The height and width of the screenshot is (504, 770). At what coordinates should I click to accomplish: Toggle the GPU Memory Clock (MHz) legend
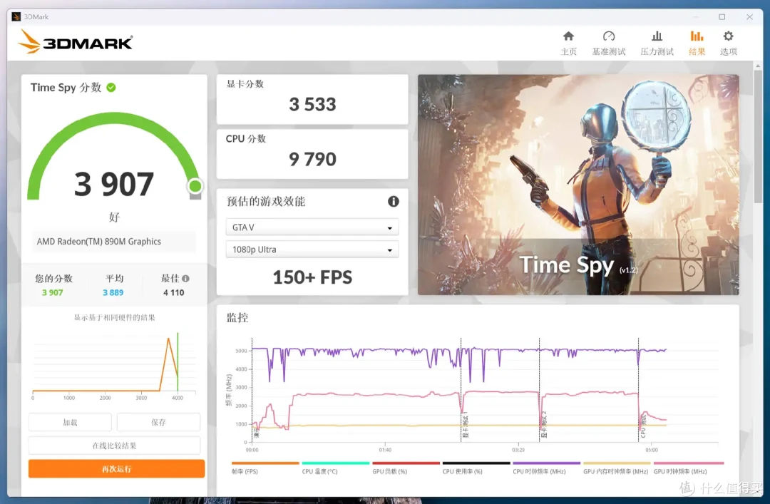click(x=617, y=468)
